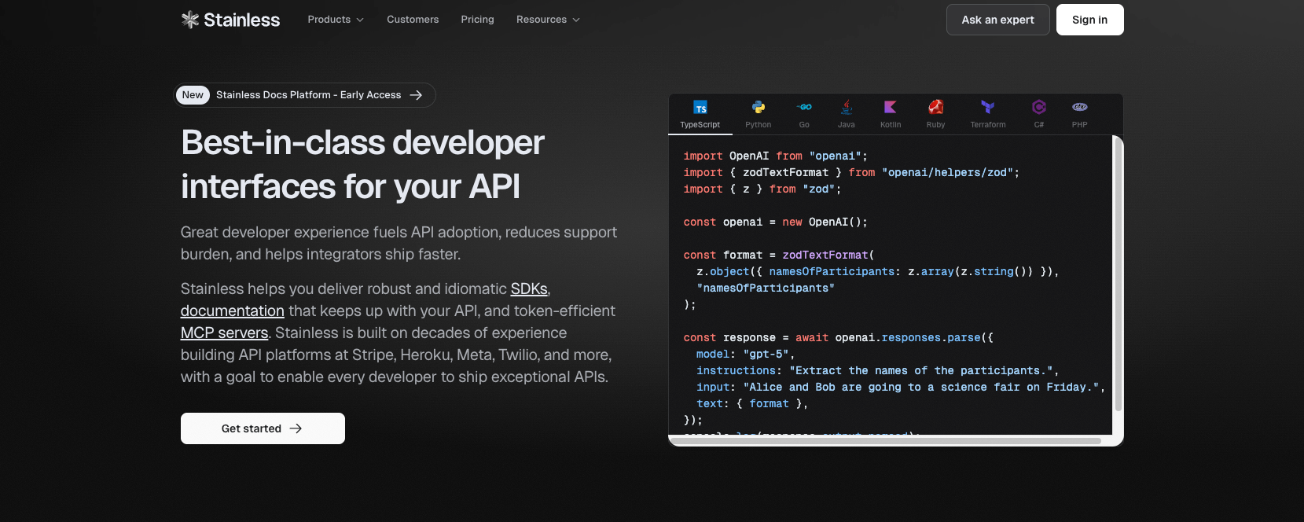Click the New badge in banner
Image resolution: width=1304 pixels, height=522 pixels.
pyautogui.click(x=193, y=95)
